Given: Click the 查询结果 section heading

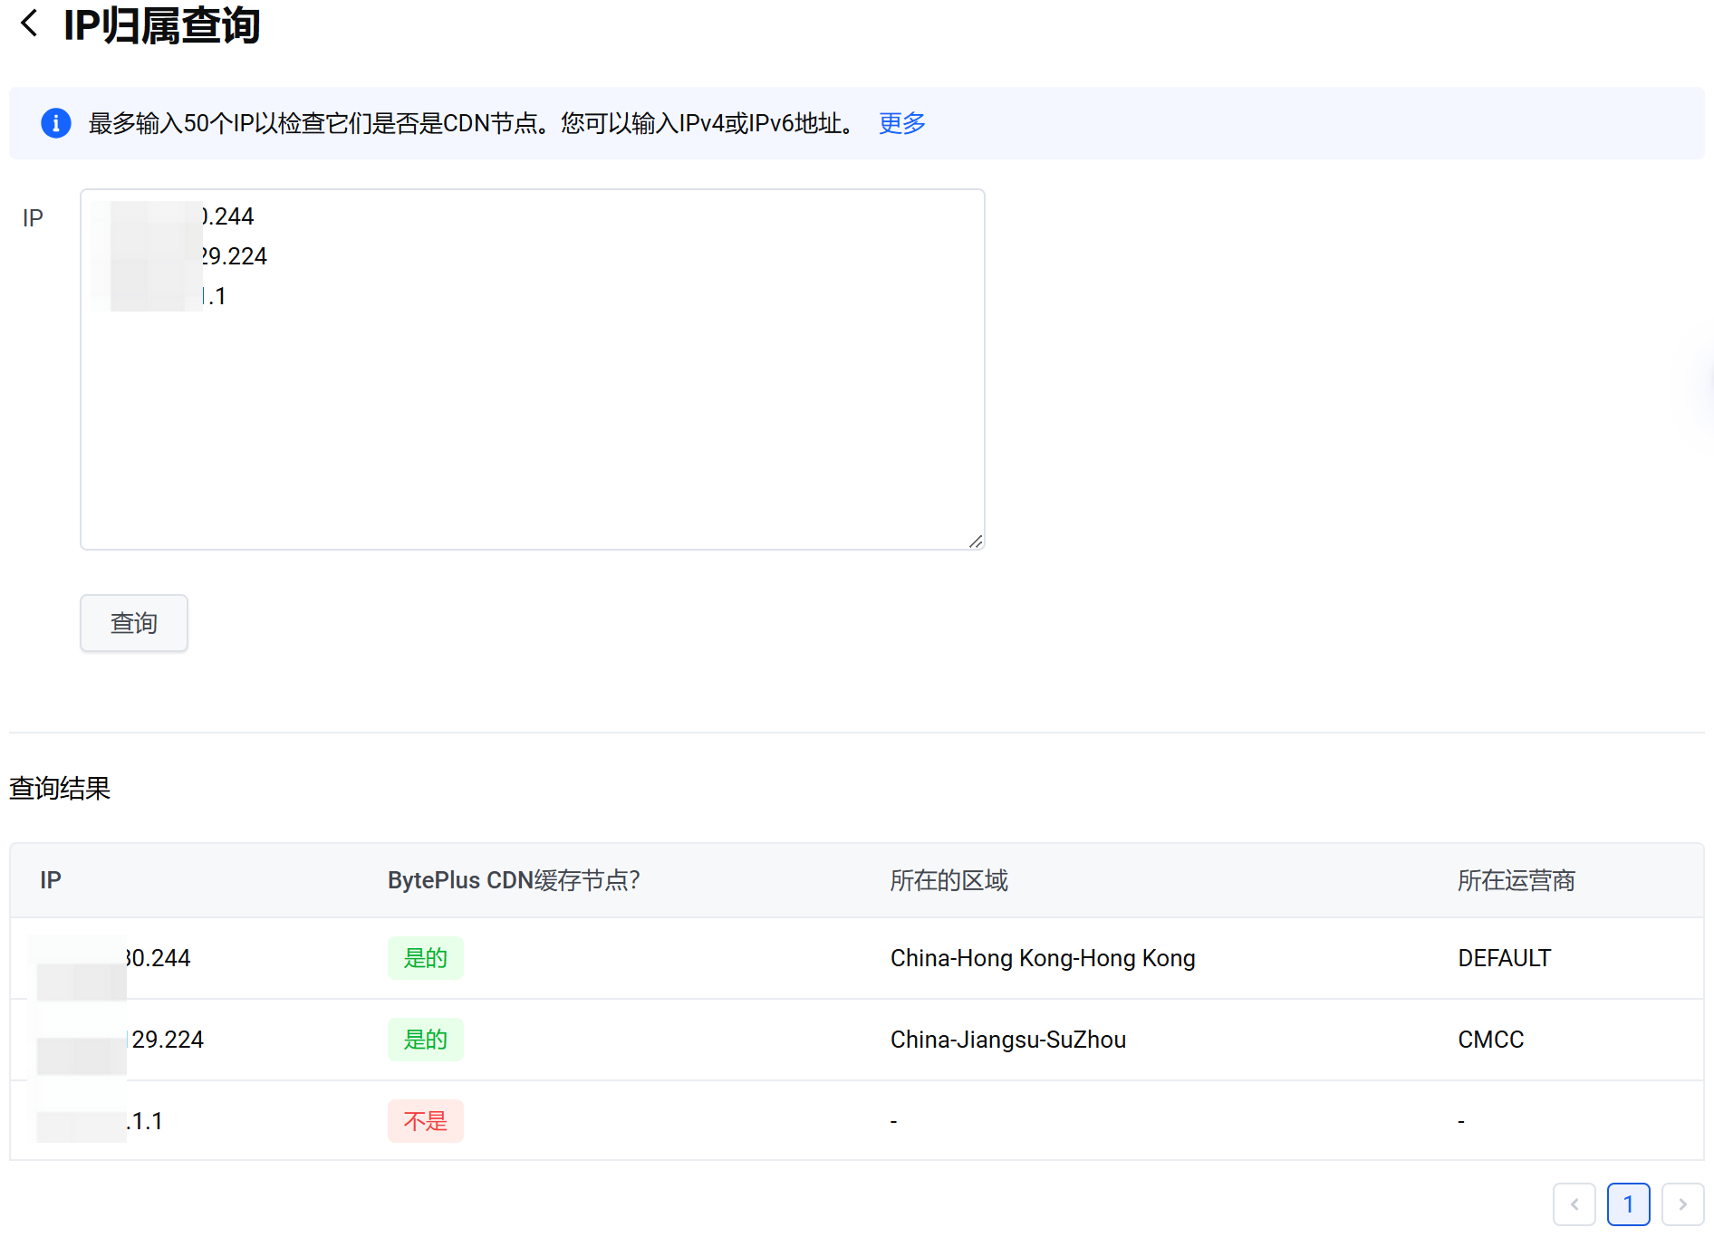Looking at the screenshot, I should [60, 788].
